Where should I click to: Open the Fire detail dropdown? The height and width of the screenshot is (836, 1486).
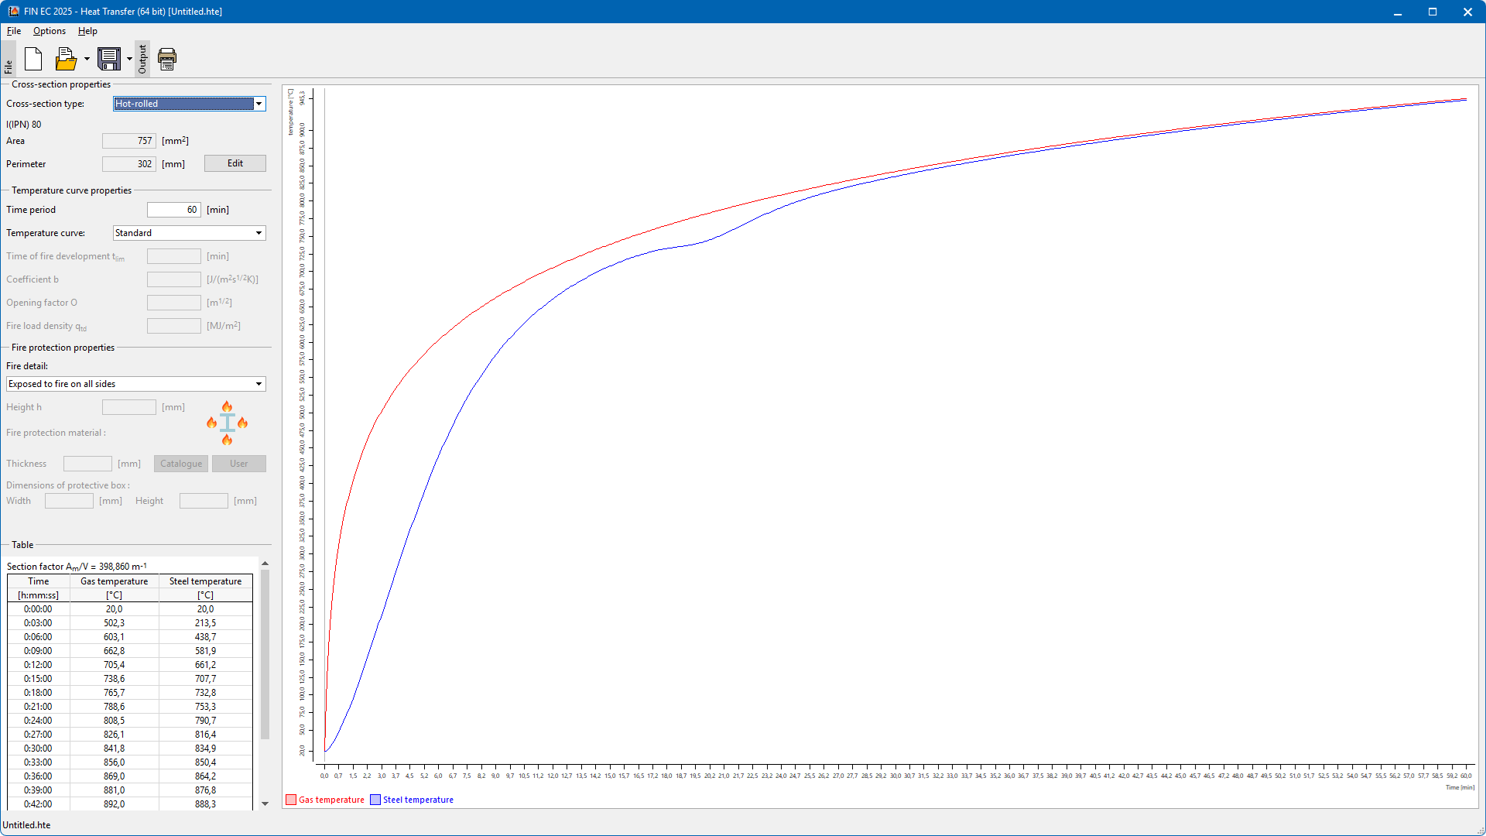(259, 384)
